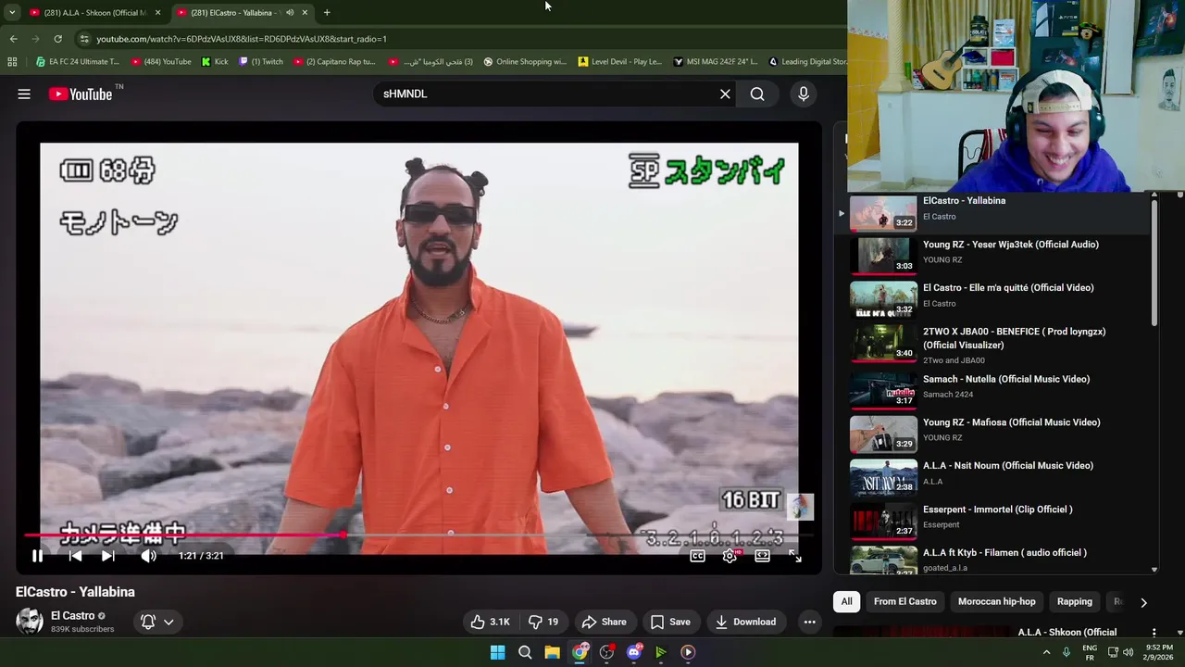Skip to previous video in playlist

coord(75,556)
